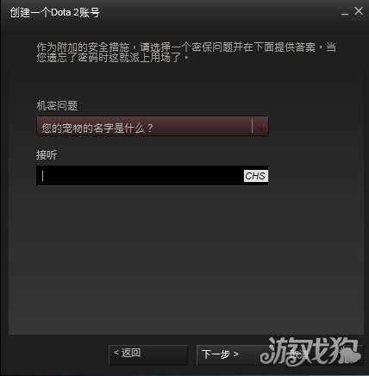Click the 接听 label above the answer box
This screenshot has width=369, height=376.
click(47, 155)
